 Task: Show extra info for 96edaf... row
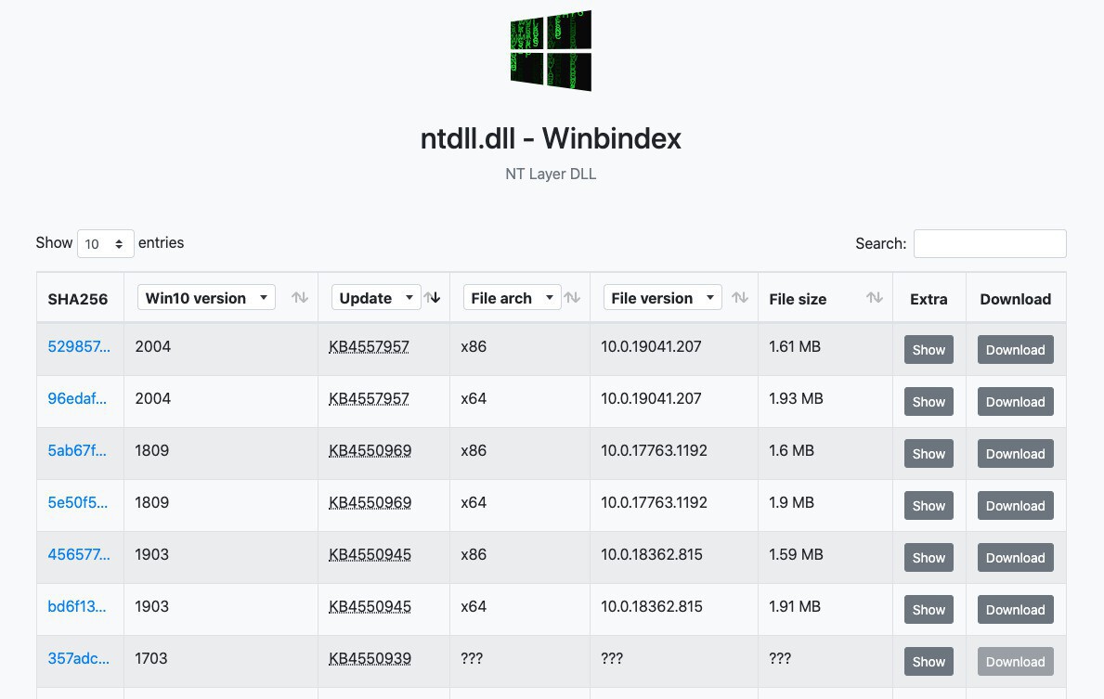(x=929, y=402)
